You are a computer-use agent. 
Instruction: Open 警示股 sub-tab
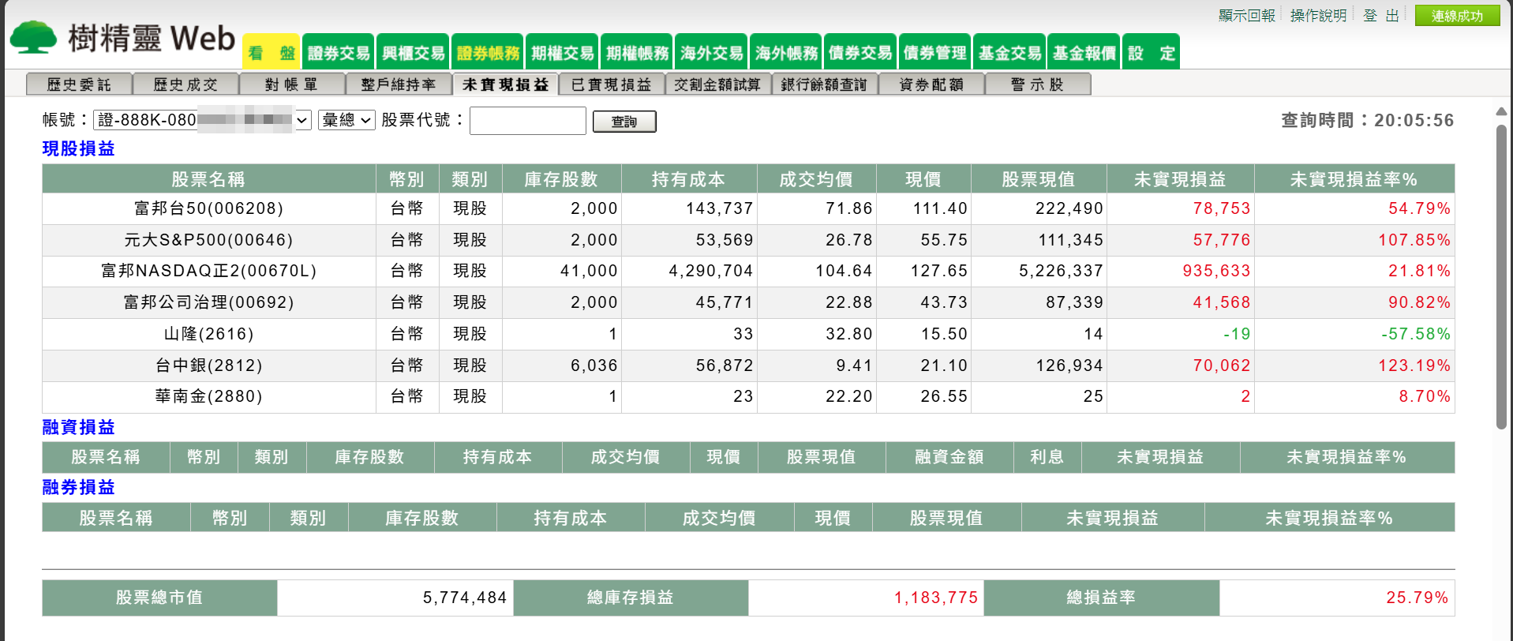[1038, 84]
